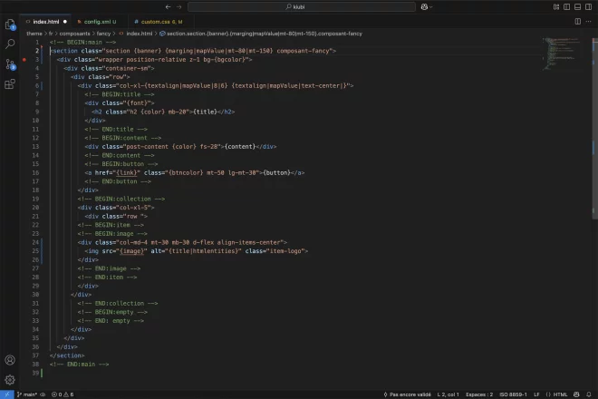Click the item-logo class on line 25
Screen dimensions: 598x399
pos(285,251)
